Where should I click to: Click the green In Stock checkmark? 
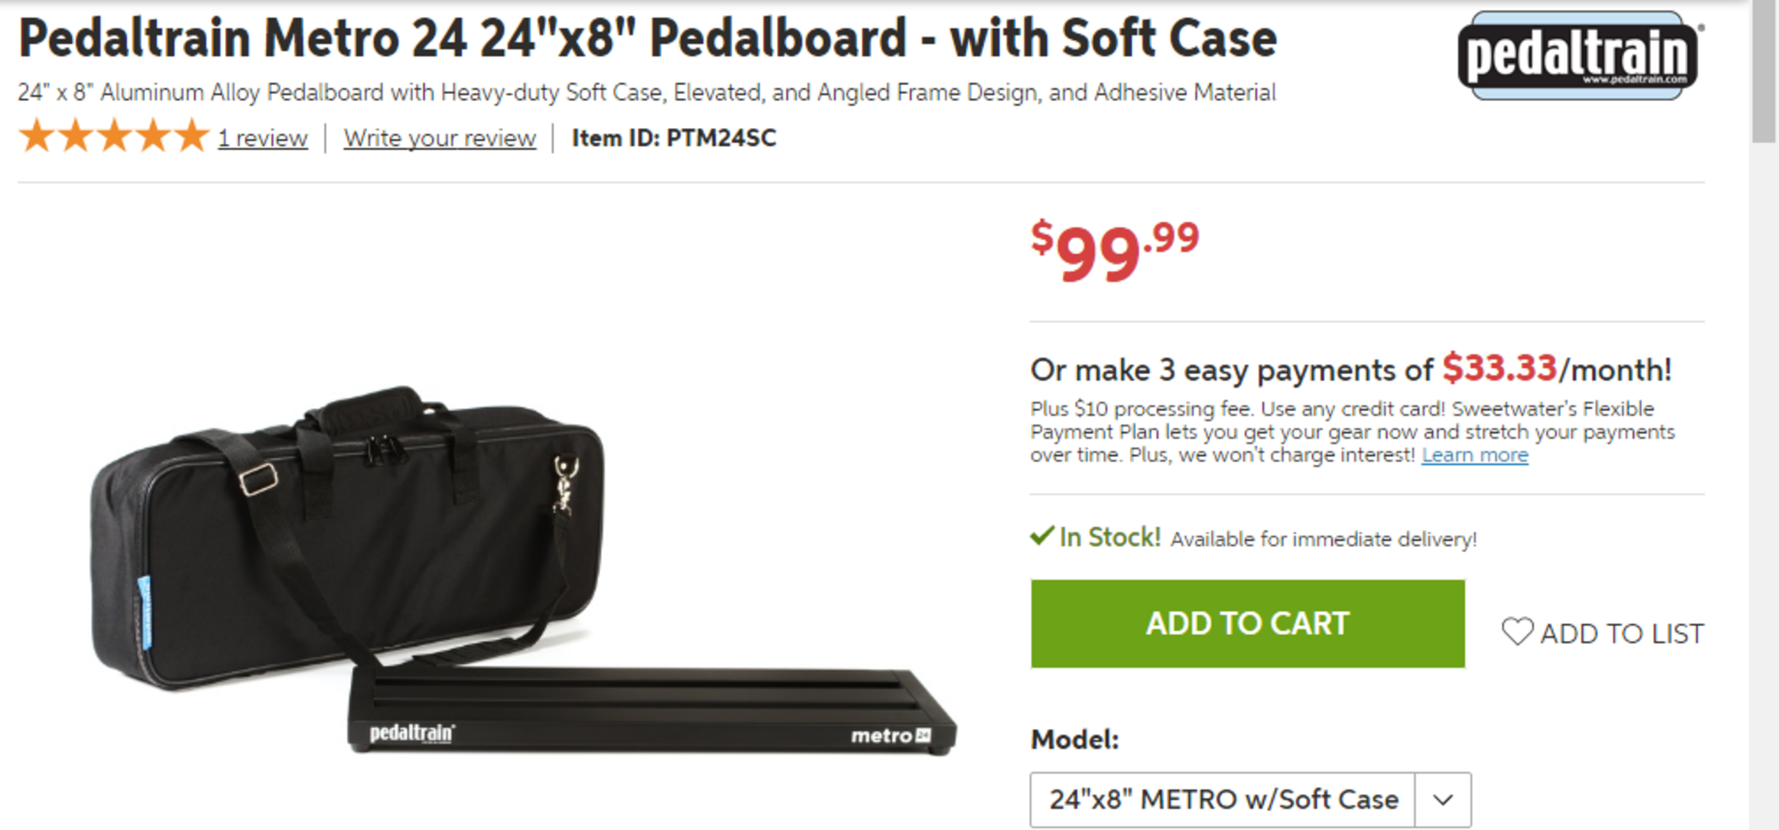1041,536
